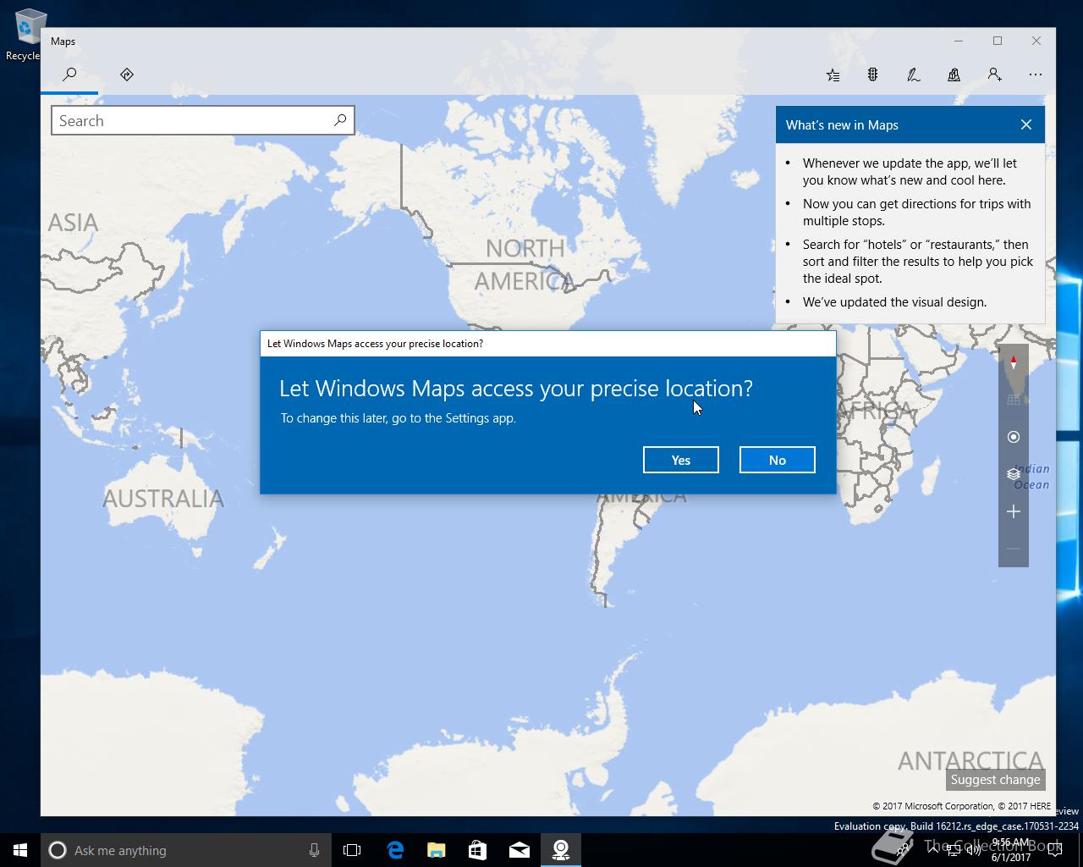Viewport: 1083px width, 867px height.
Task: Close the What's new in Maps panel
Action: [x=1026, y=124]
